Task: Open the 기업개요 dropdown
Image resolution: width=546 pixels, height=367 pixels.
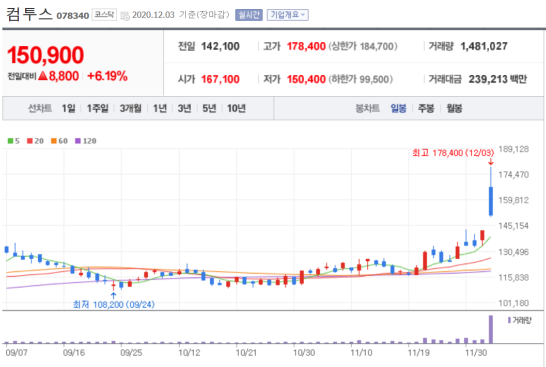Action: 288,15
